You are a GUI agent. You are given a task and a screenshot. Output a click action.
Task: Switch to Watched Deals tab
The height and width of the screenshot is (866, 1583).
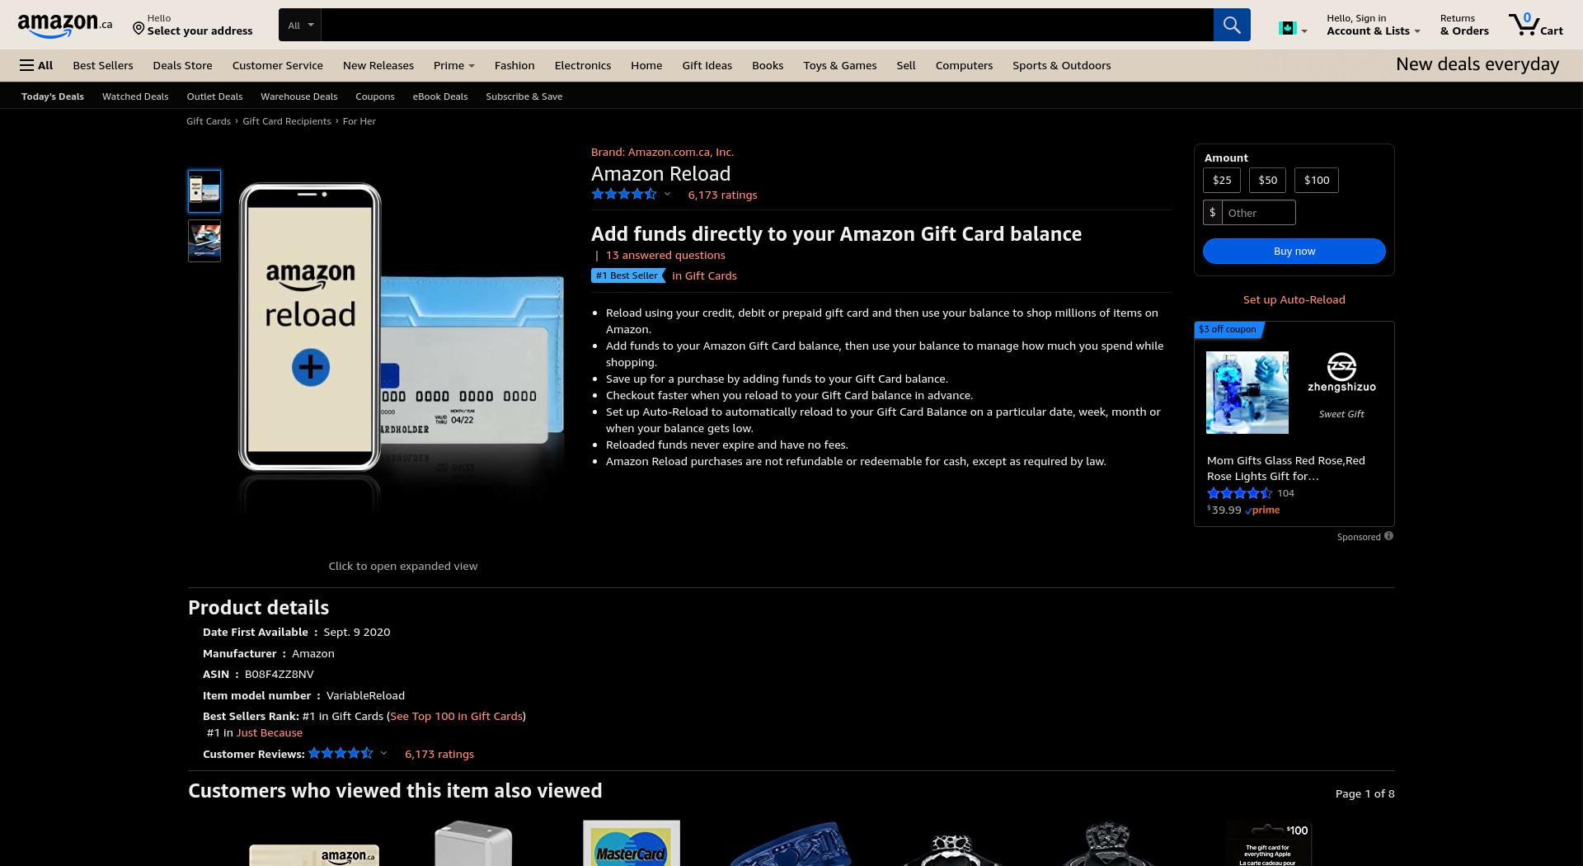pos(135,96)
